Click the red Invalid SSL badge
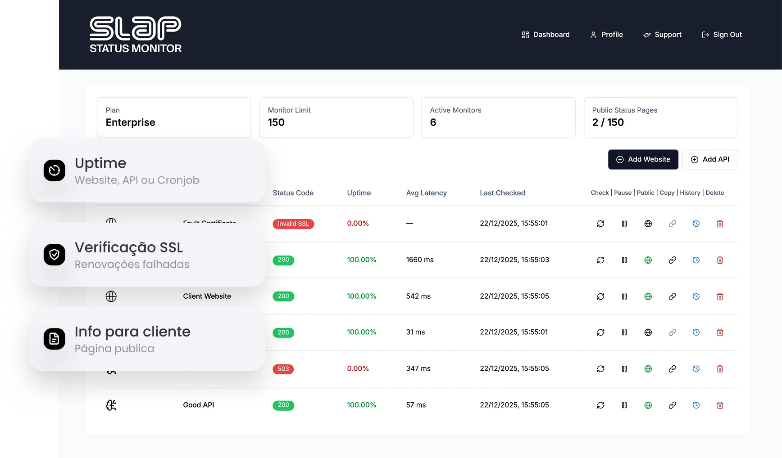782x458 pixels. point(293,224)
